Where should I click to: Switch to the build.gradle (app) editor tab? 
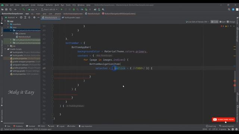pos(72,17)
